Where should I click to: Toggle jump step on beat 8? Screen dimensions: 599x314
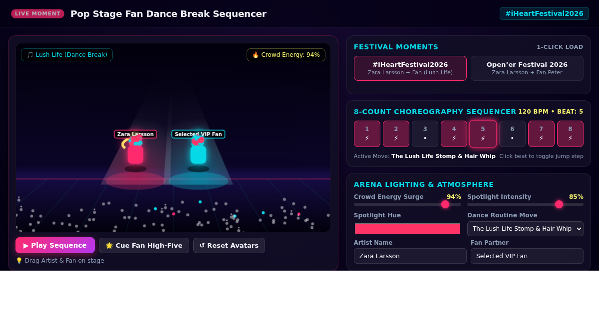(570, 134)
